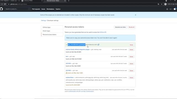This screenshot has width=177, height=99.
Task: Open the plus create-new dropdown
Action: [171, 9]
